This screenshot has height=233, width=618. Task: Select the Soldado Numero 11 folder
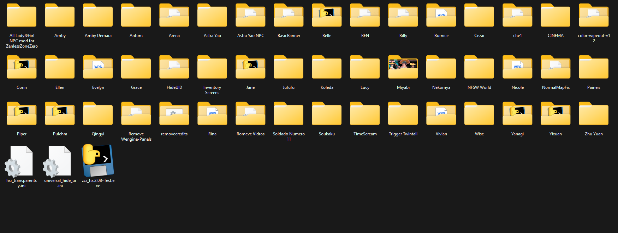pos(289,114)
